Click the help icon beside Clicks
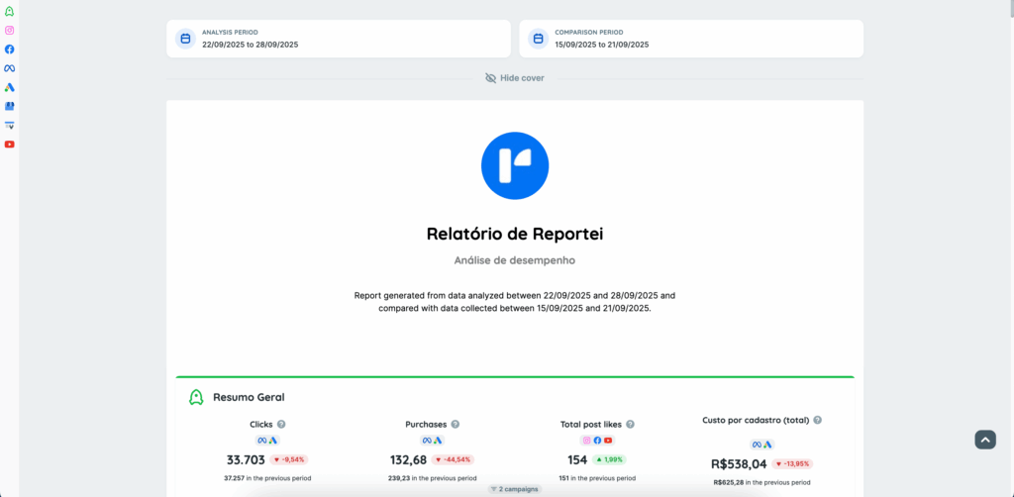This screenshot has width=1014, height=497. pos(281,424)
